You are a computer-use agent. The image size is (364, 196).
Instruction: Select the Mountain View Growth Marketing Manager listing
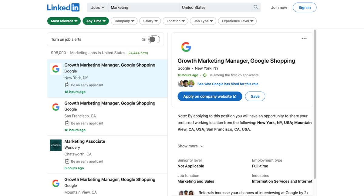(x=107, y=185)
